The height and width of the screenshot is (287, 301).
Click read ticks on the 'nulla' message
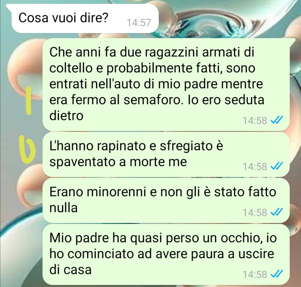(276, 212)
